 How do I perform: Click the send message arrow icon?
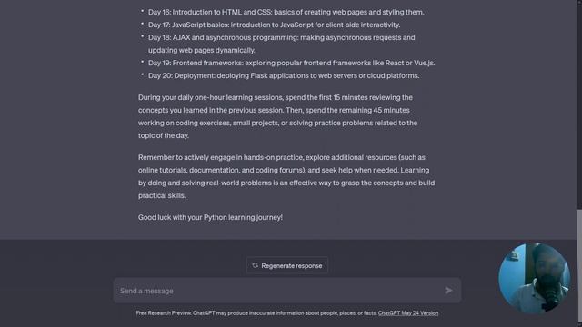click(448, 291)
